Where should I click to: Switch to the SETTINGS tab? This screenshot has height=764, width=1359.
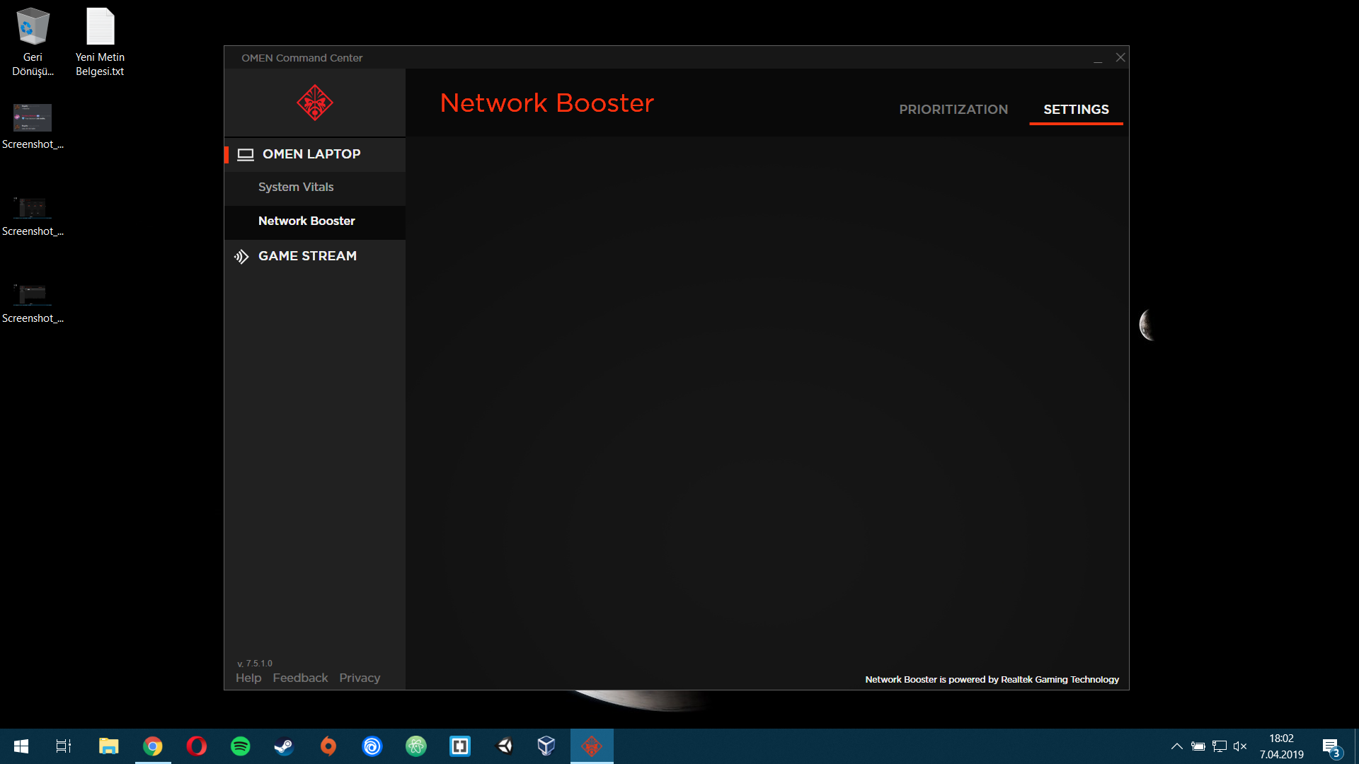coord(1076,110)
